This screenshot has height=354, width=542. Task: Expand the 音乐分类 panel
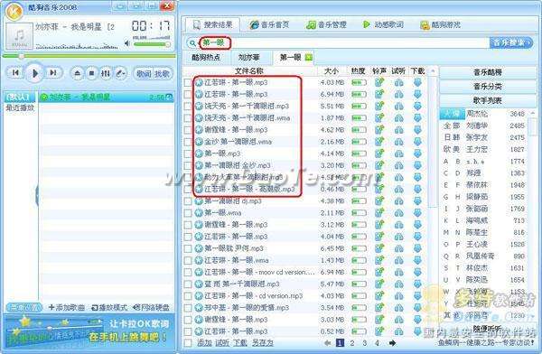coord(488,87)
